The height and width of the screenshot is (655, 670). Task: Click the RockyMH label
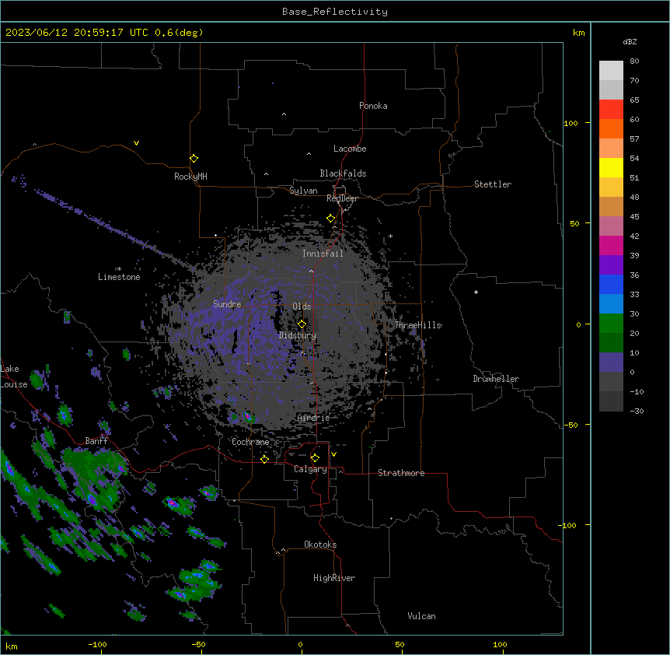tap(190, 177)
